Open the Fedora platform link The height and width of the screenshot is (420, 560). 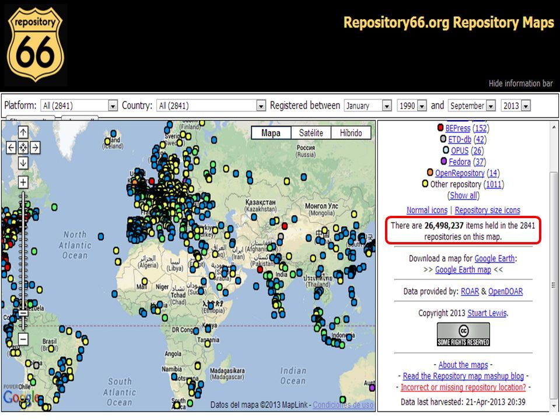click(460, 162)
